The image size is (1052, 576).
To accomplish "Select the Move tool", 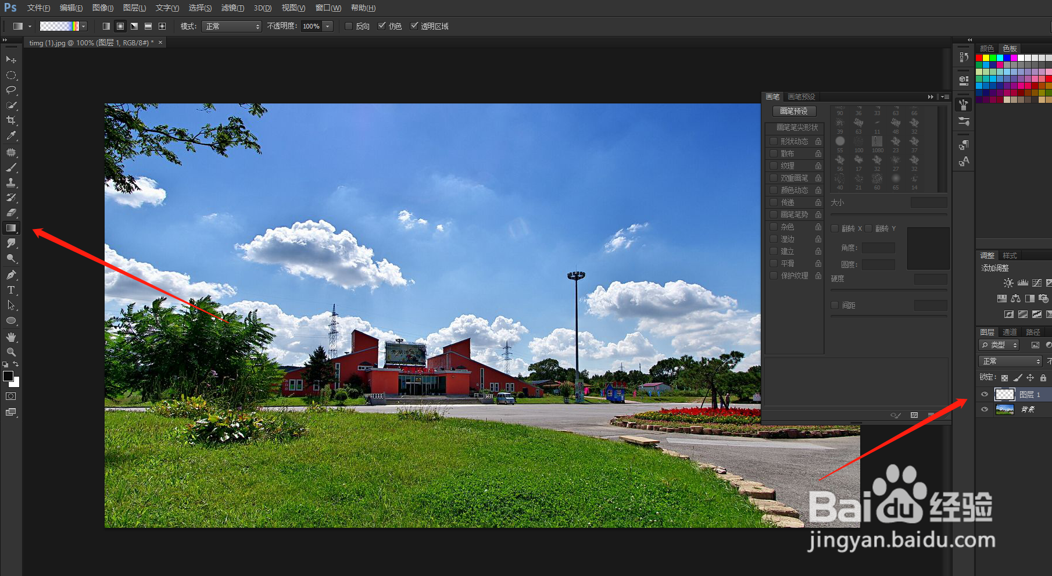I will 11,60.
